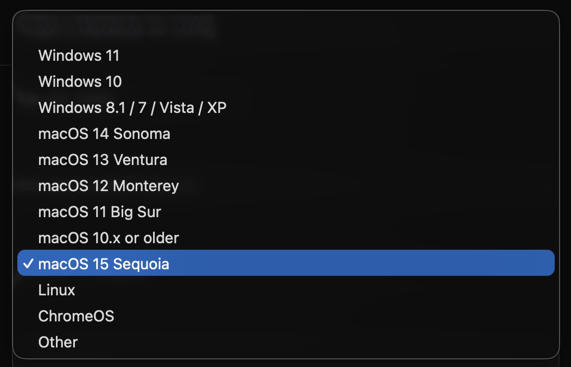571x367 pixels.
Task: Select macOS 14 Sonoma
Action: click(x=104, y=134)
